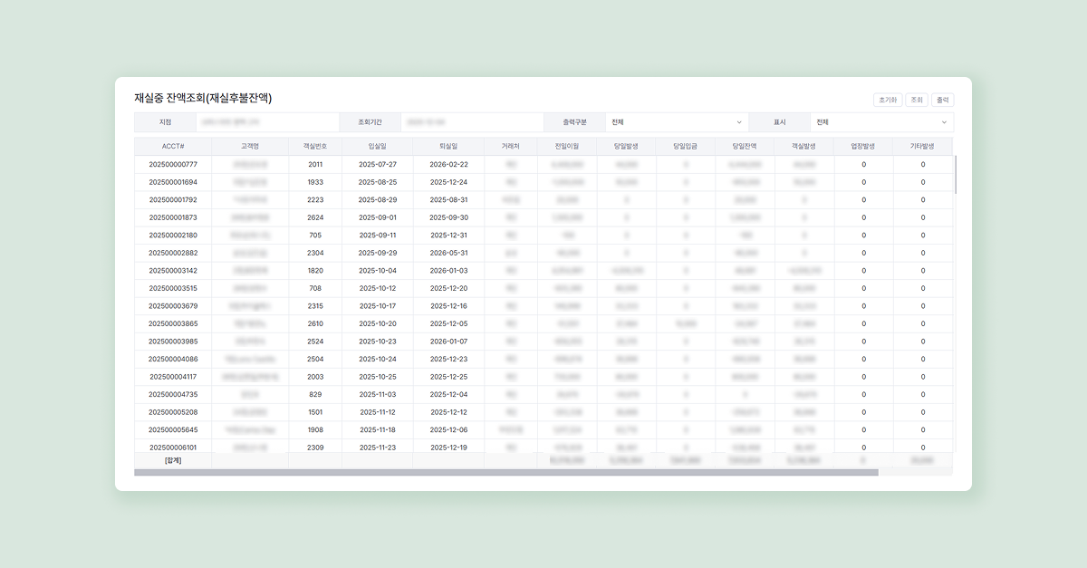Click the 표시 dropdown chevron arrow
The image size is (1087, 568).
pyautogui.click(x=944, y=122)
